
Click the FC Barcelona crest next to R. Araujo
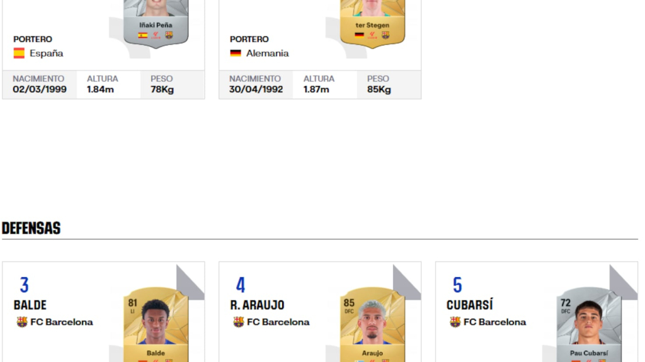coord(239,322)
